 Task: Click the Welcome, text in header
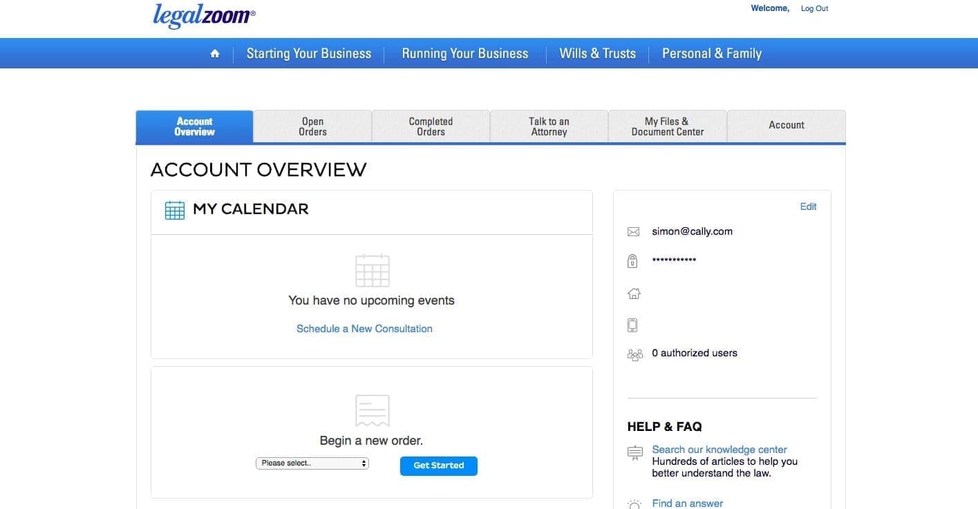770,8
